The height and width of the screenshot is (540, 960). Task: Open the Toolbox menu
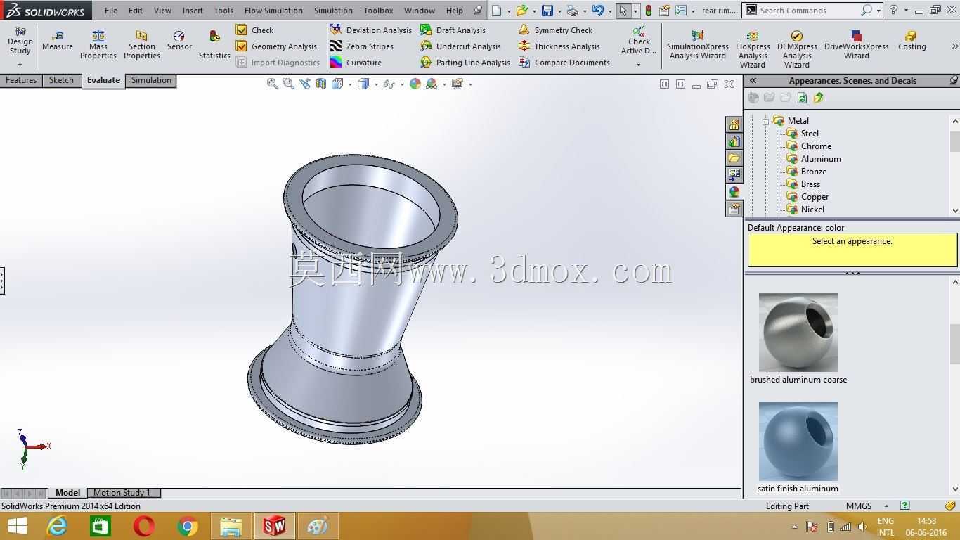[x=378, y=11]
